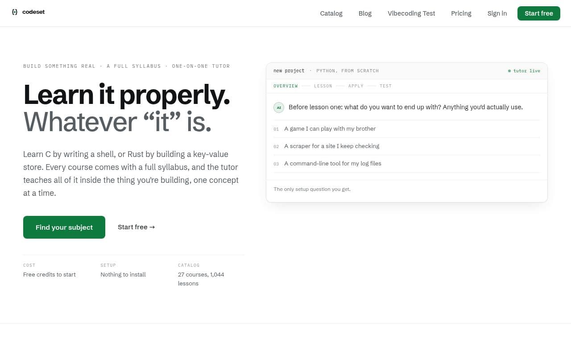Click the SETUP label

click(108, 265)
